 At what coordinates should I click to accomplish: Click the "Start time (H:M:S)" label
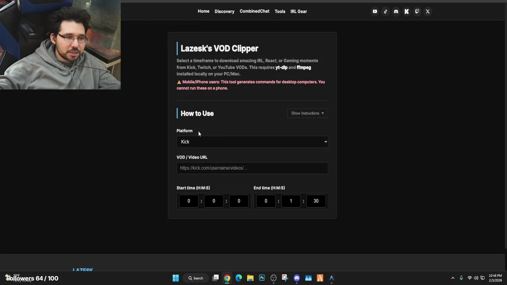tap(193, 188)
